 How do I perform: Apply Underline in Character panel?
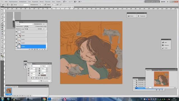tap(45, 78)
